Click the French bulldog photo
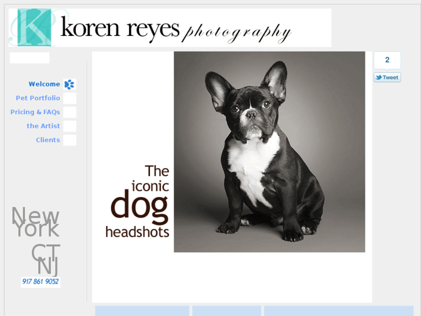The height and width of the screenshot is (316, 421). [269, 152]
